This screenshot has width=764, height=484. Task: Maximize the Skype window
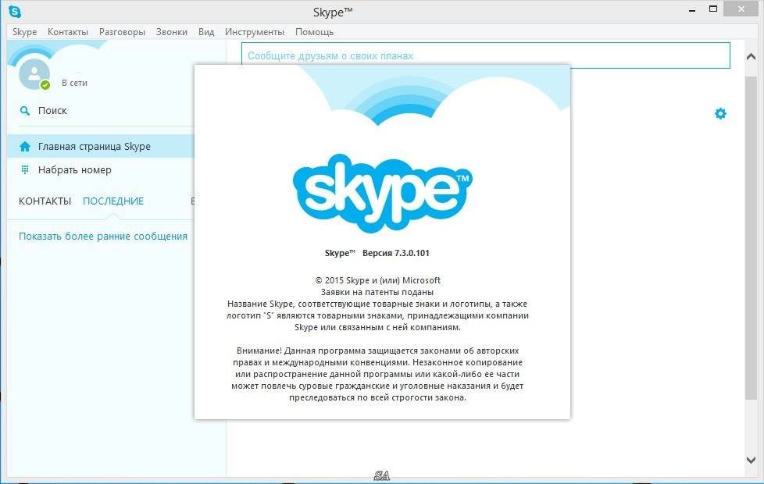tap(713, 9)
